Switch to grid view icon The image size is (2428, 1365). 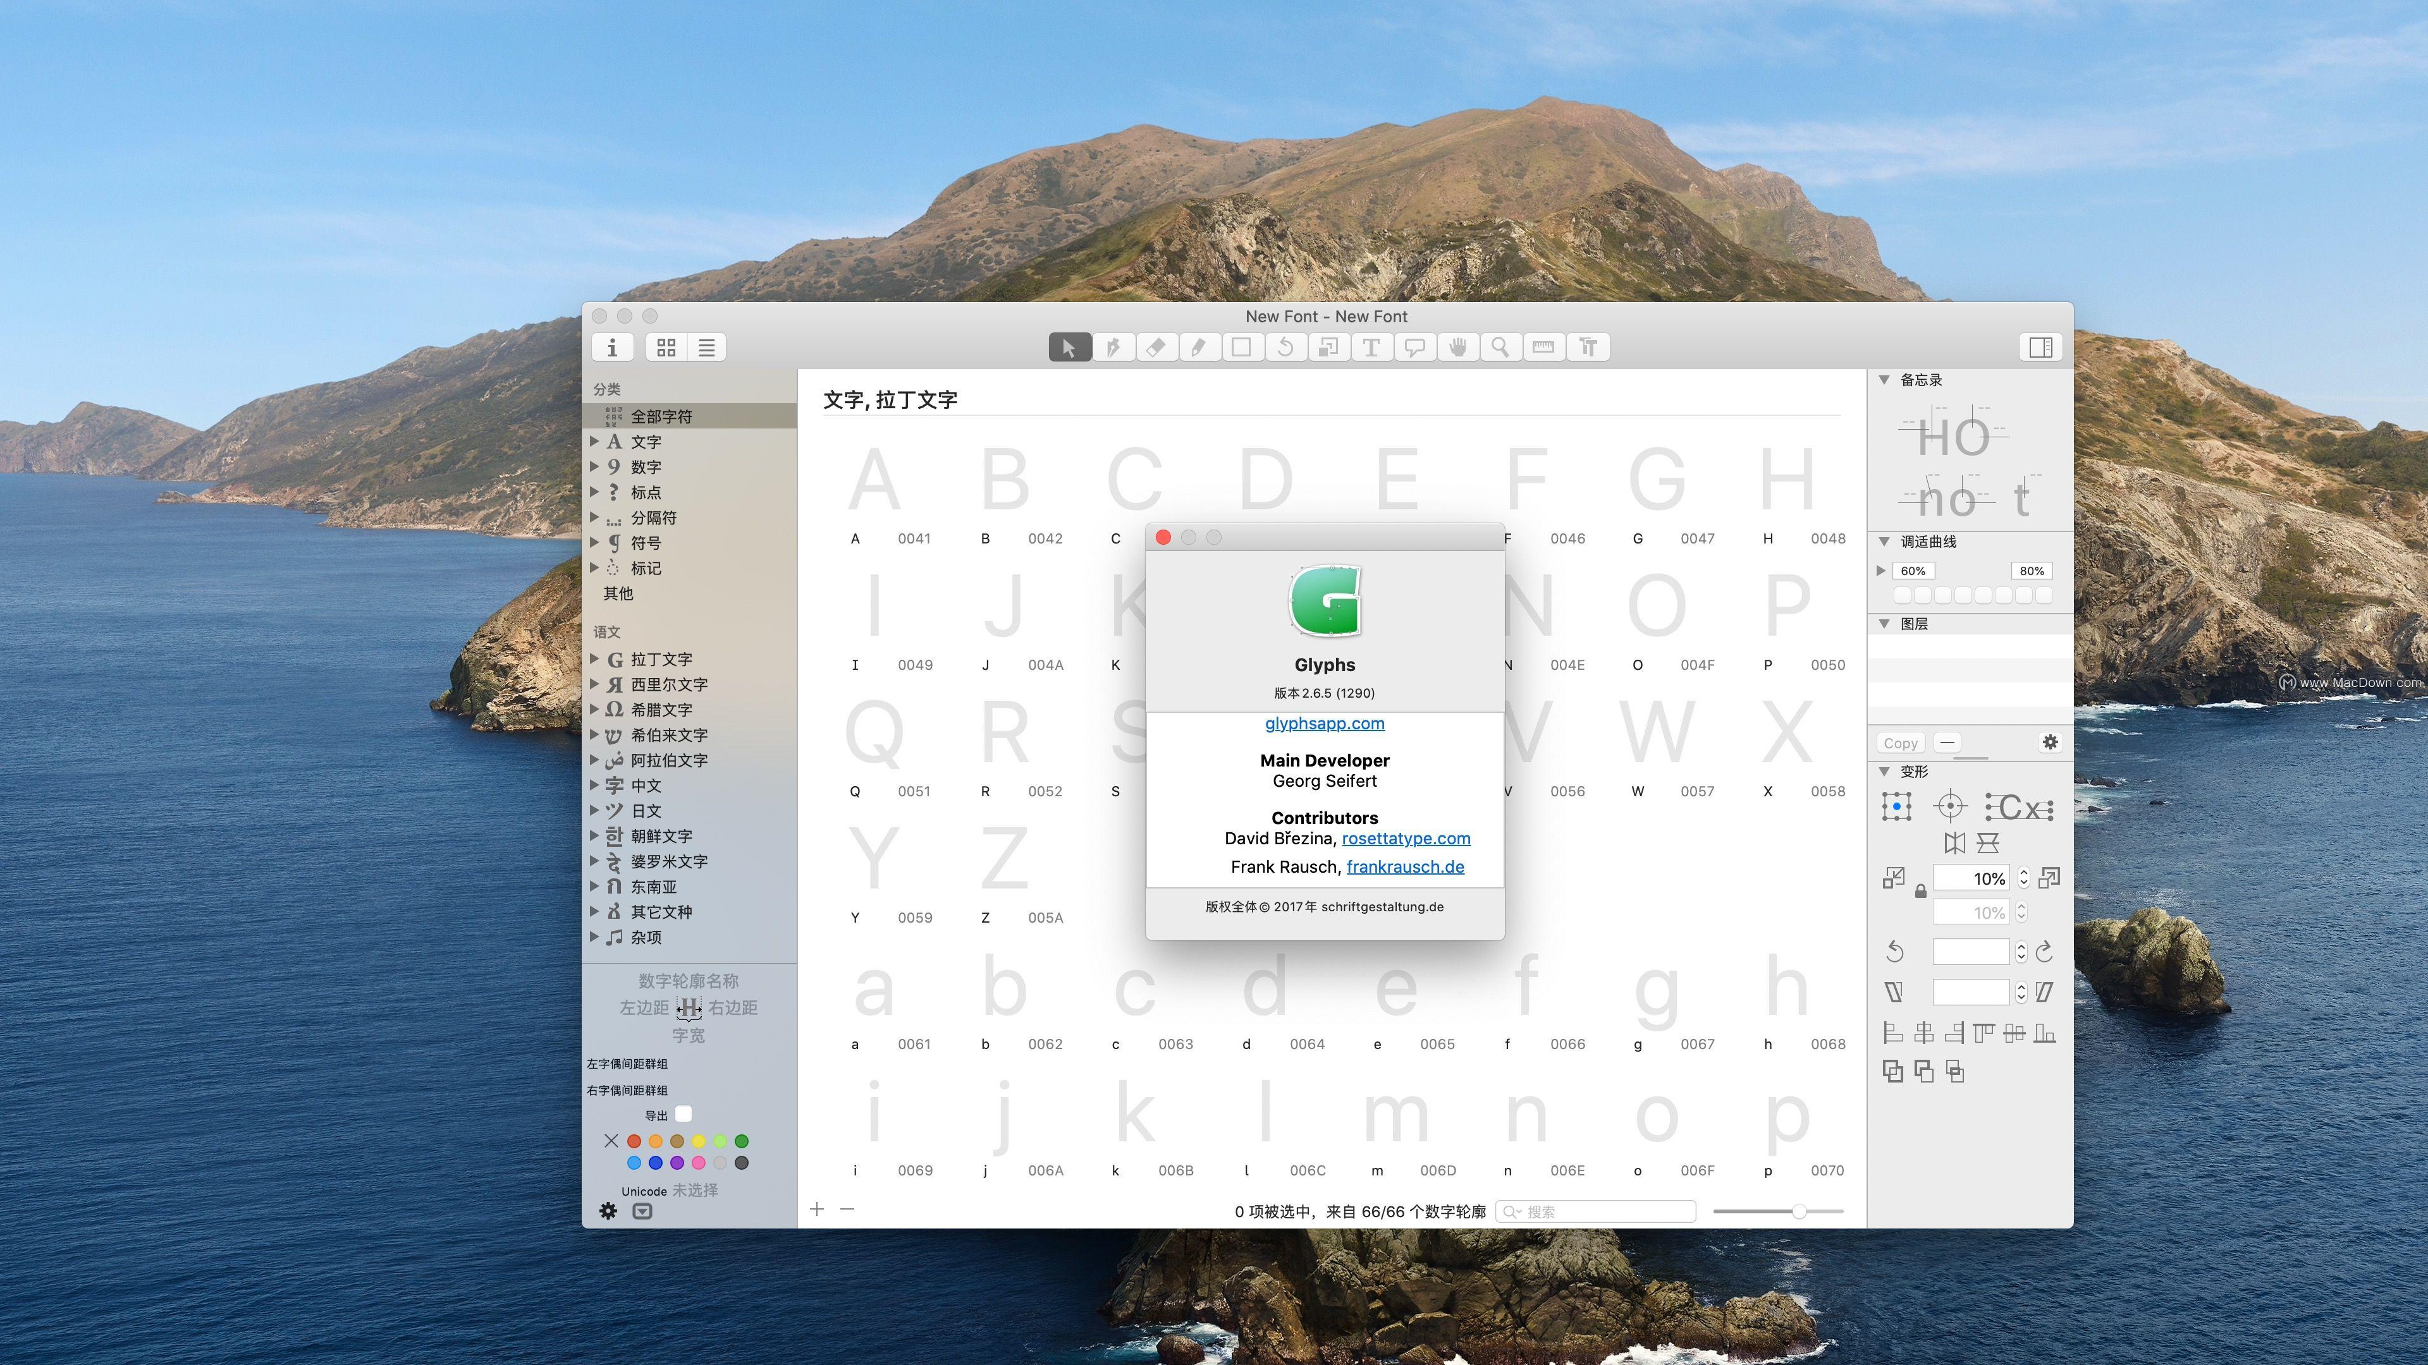point(666,348)
